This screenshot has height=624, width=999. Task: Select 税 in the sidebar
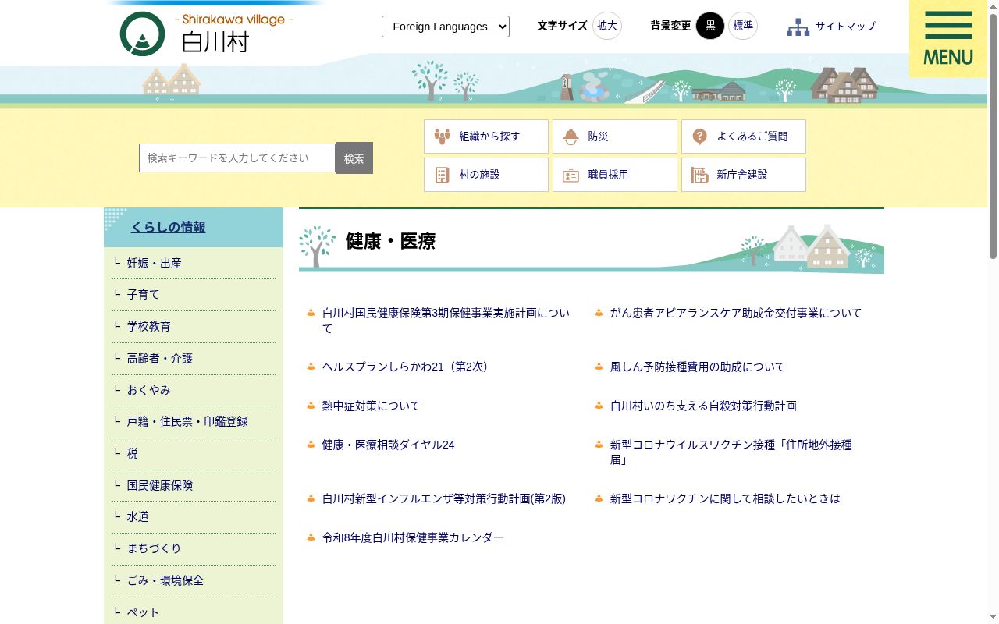tap(133, 453)
